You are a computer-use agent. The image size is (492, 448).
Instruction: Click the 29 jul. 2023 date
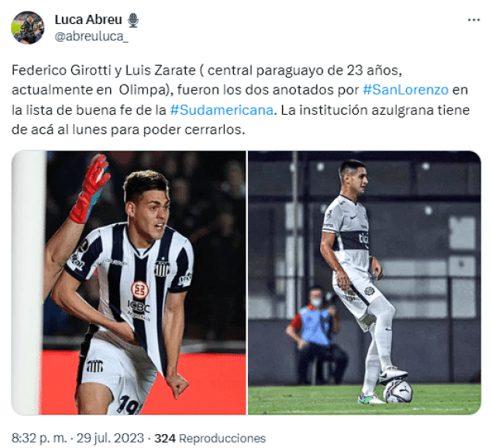[x=110, y=438]
